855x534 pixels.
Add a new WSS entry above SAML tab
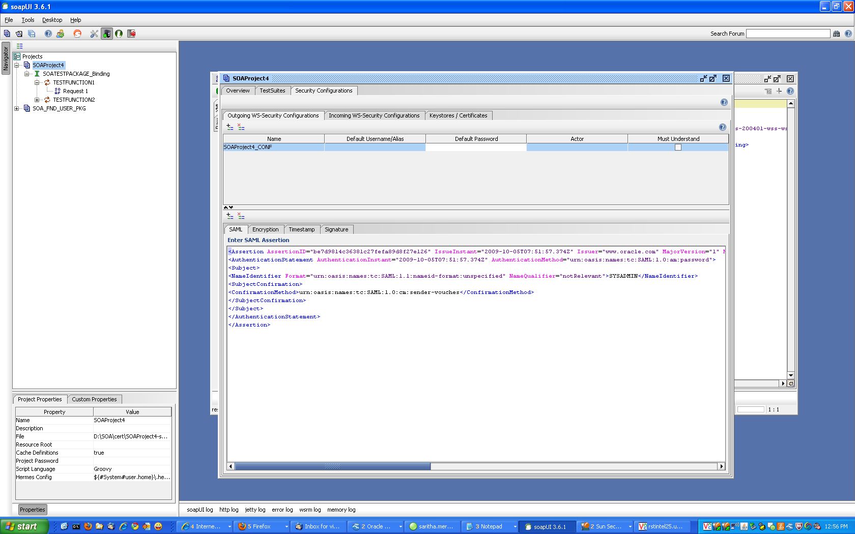tap(230, 216)
